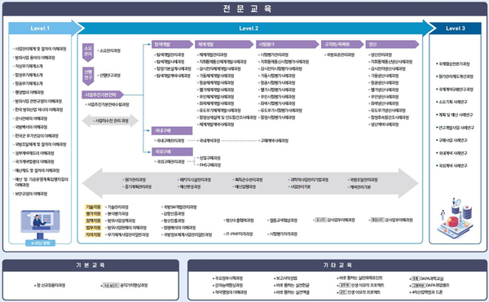Click 소요기획 사례연구 in Level 3 list
Viewport: 489px width, 302px height.
453,102
